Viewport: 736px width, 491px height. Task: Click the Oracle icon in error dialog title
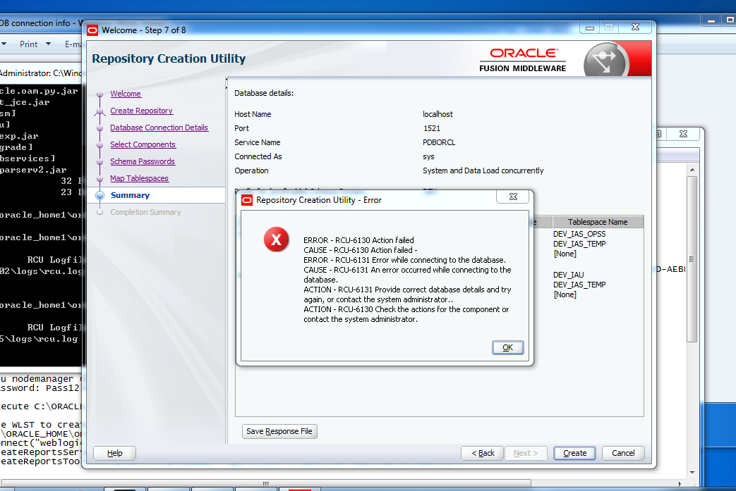point(247,200)
